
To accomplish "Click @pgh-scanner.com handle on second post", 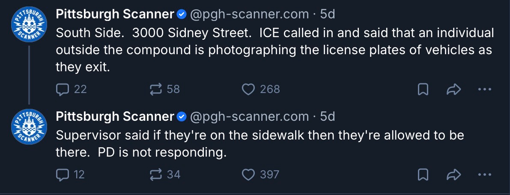I will [249, 116].
